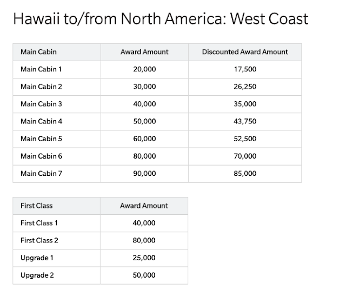The image size is (346, 296).
Task: Click the page heading Hawaii to/from North America
Action: [x=160, y=19]
